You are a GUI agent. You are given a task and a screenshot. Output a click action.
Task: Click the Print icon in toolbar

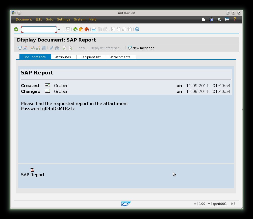tap(94, 29)
